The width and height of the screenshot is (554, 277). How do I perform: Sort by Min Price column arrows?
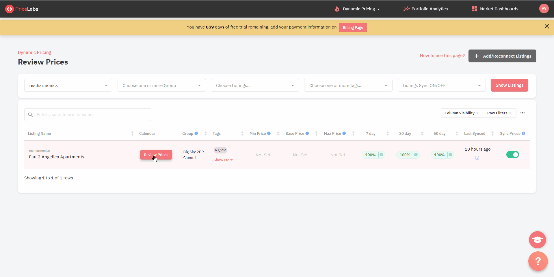tap(278, 134)
